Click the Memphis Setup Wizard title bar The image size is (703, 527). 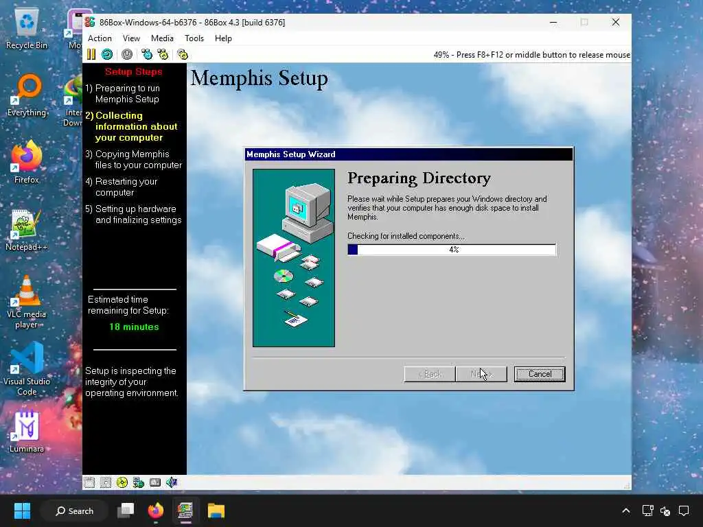409,154
